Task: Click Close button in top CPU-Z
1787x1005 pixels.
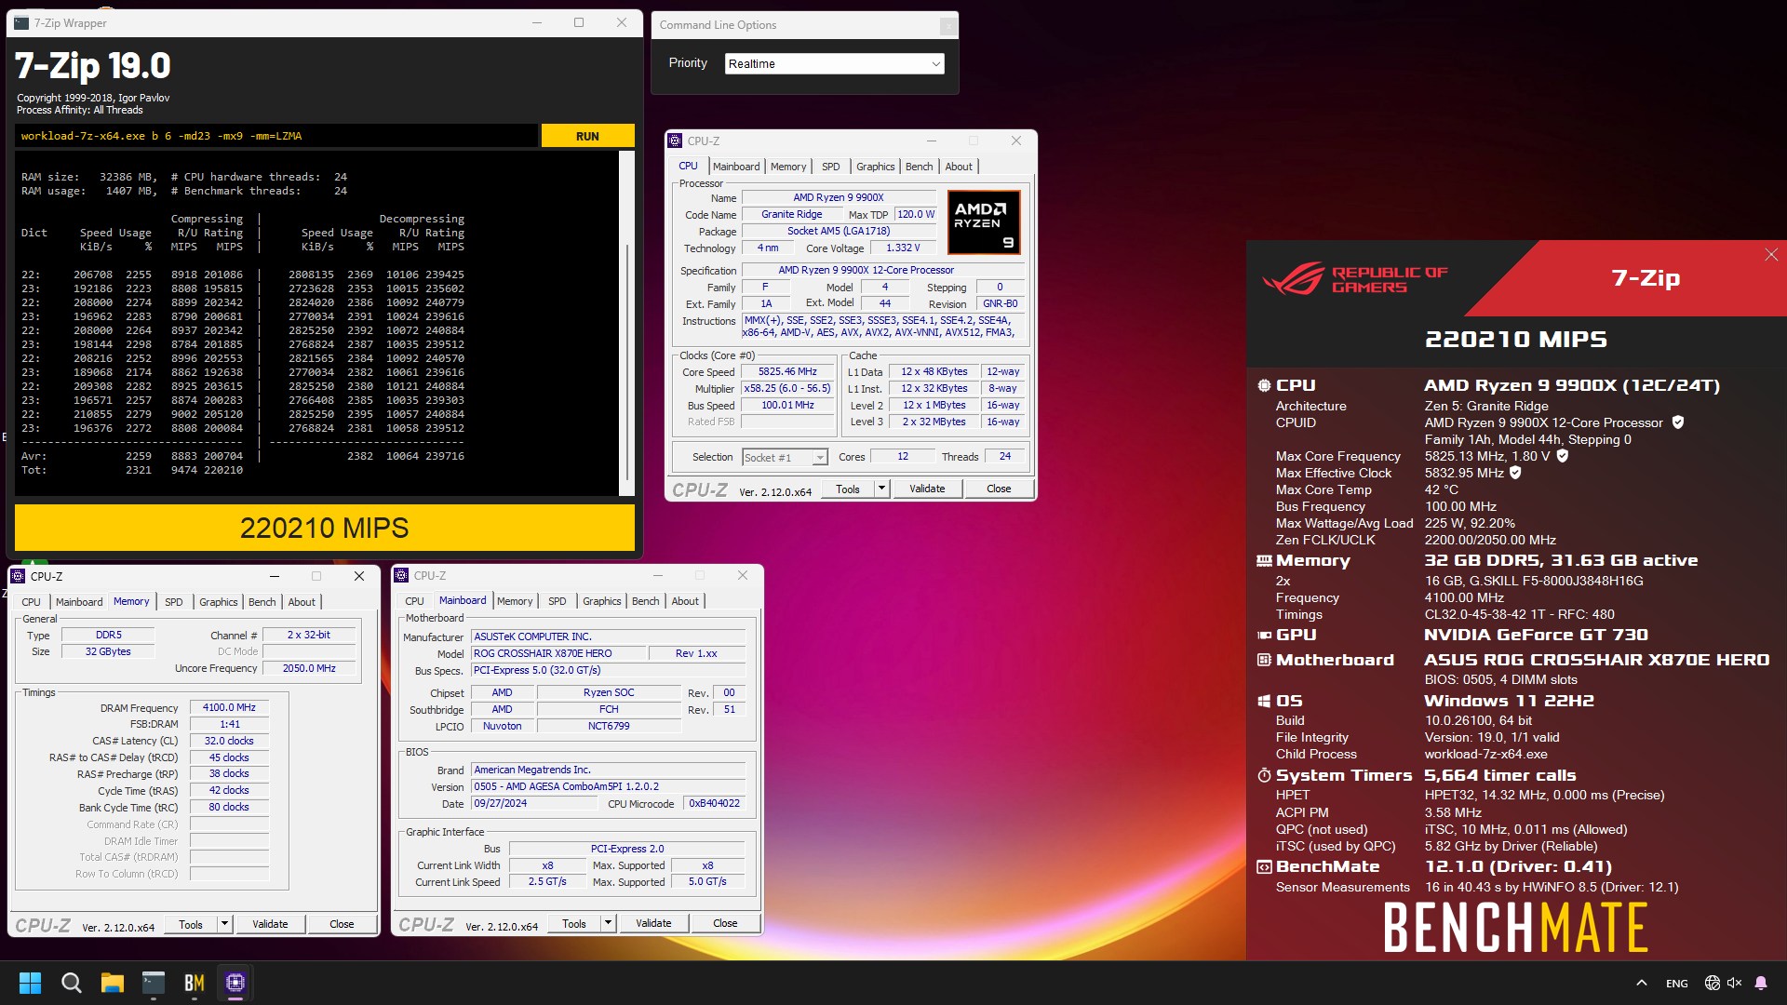Action: (999, 489)
